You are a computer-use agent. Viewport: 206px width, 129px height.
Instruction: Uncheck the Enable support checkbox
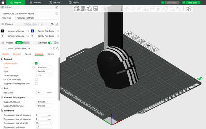point(36,63)
